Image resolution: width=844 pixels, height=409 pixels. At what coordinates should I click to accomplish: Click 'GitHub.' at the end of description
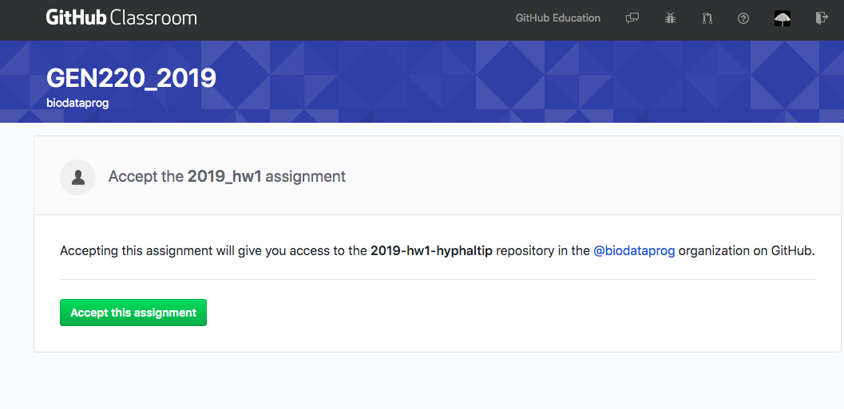click(x=792, y=250)
